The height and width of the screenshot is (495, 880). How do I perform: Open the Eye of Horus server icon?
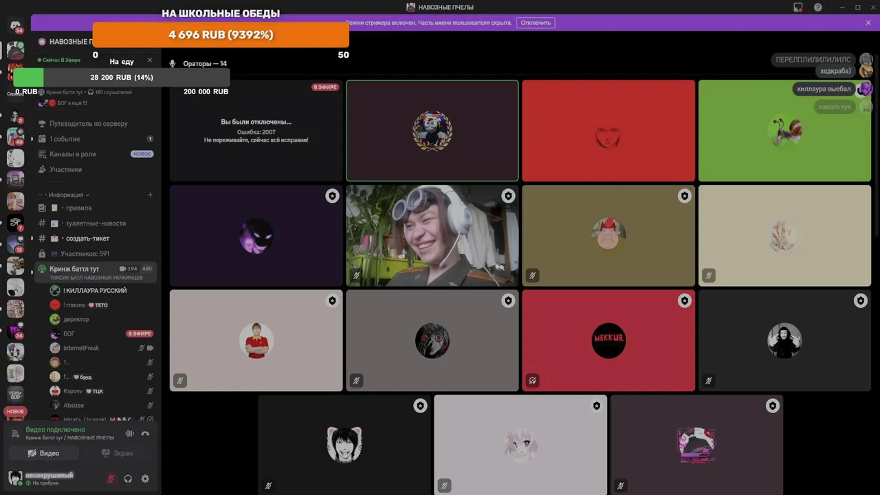pyautogui.click(x=15, y=223)
